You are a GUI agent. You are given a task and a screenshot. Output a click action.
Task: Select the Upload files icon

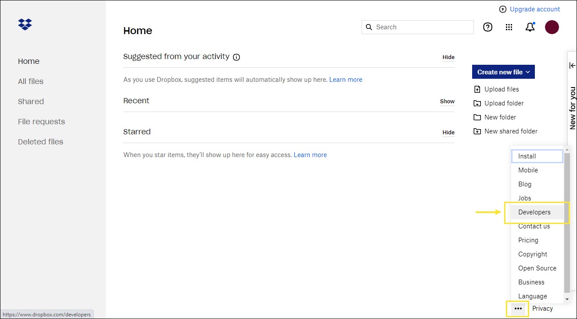[x=477, y=89]
